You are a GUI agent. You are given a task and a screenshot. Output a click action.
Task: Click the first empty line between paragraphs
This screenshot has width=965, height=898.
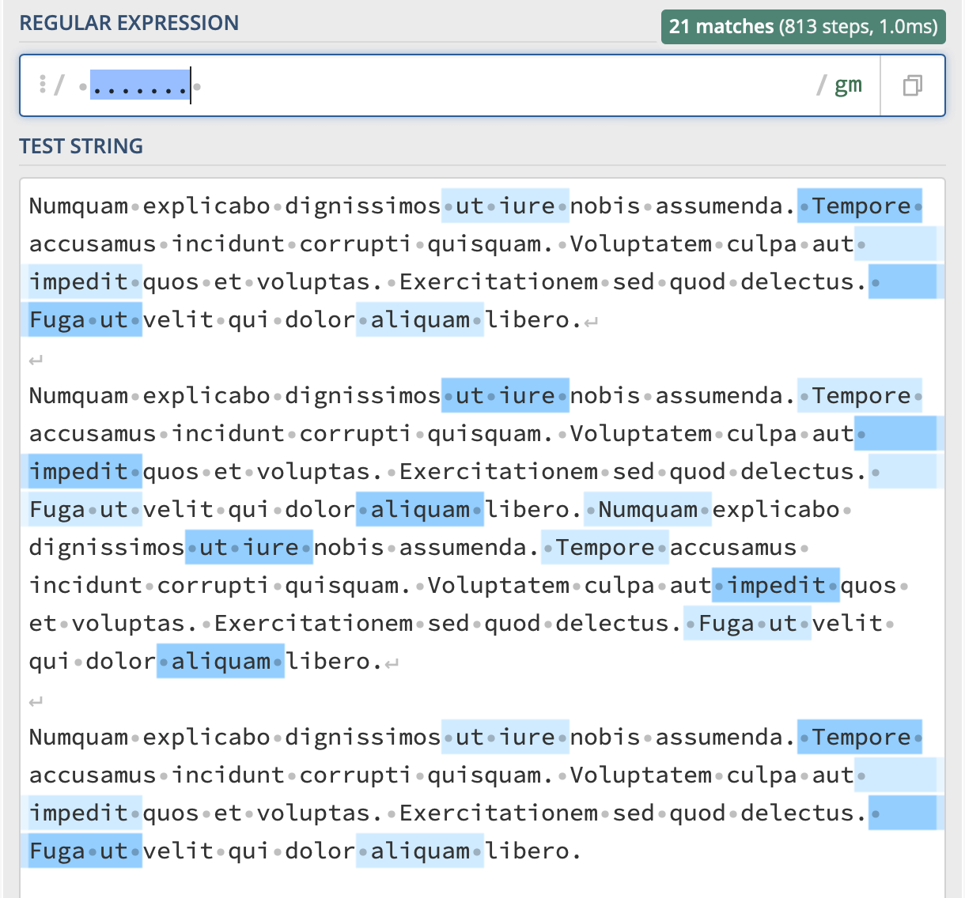tap(237, 360)
